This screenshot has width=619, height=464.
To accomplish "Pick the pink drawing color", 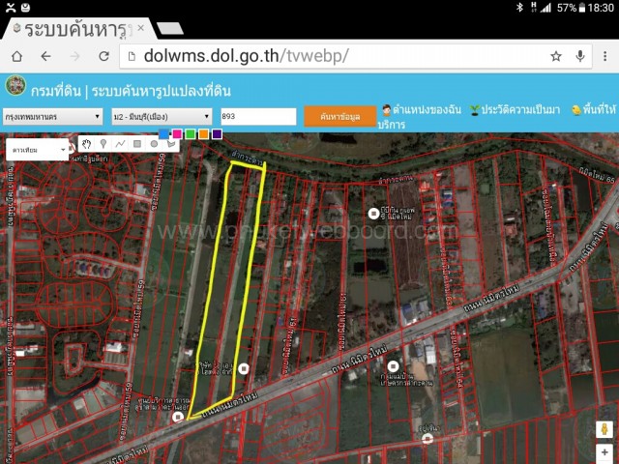I will tap(177, 134).
